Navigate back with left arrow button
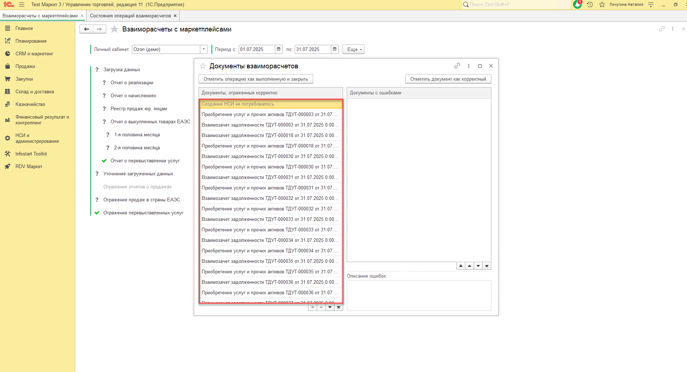687x372 pixels. [86, 29]
